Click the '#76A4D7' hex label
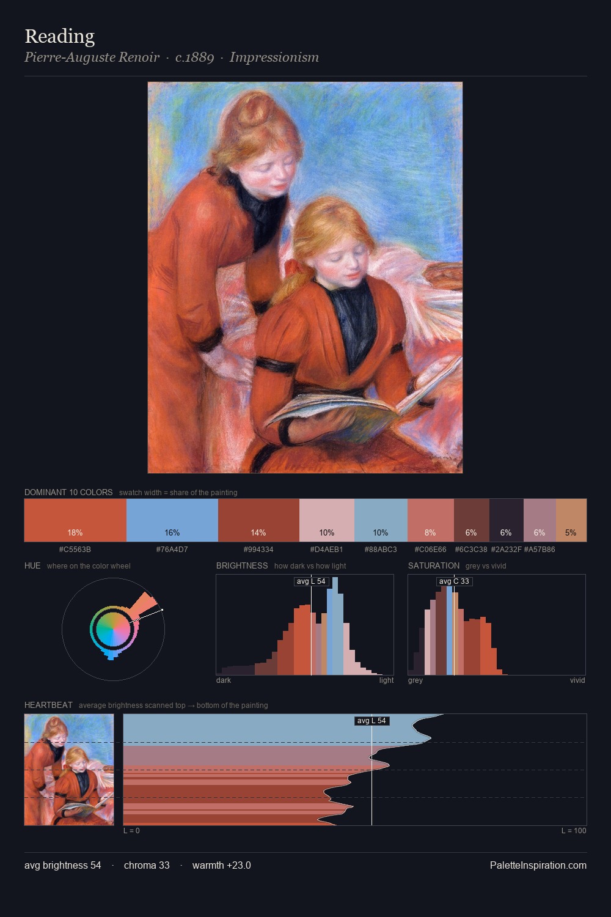Viewport: 611px width, 917px height. [172, 550]
